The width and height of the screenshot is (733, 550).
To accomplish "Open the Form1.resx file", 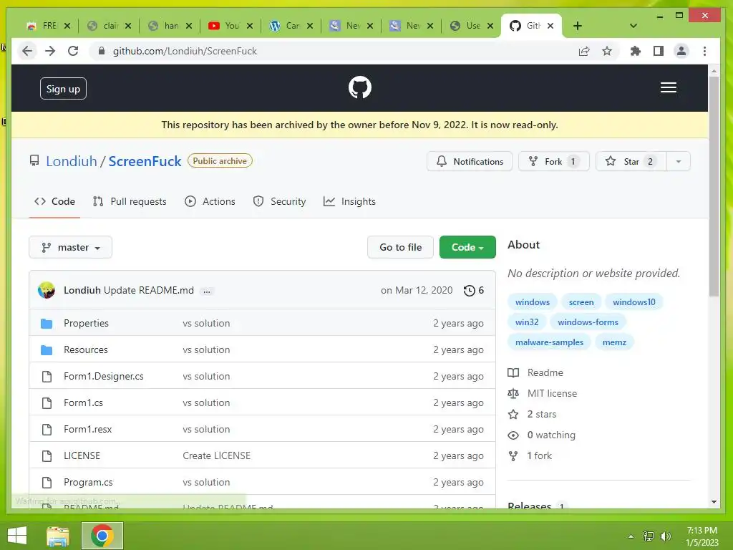I will 88,430.
